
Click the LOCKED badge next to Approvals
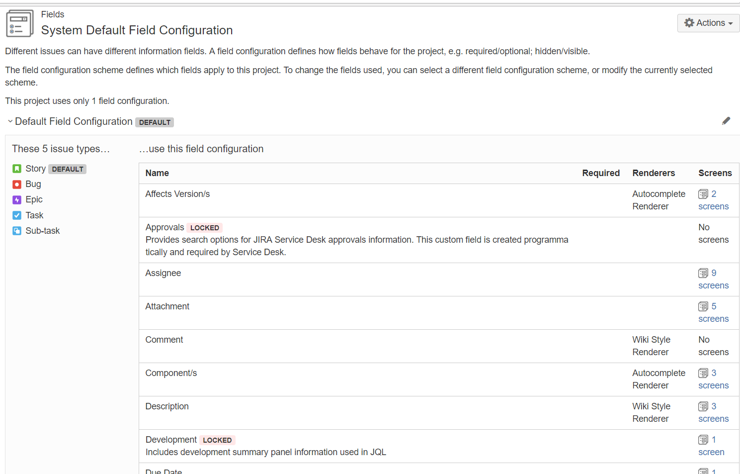[205, 228]
